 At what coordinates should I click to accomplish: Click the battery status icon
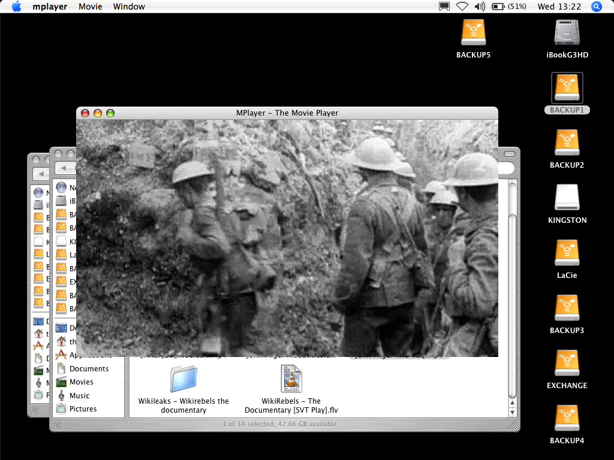click(x=498, y=7)
